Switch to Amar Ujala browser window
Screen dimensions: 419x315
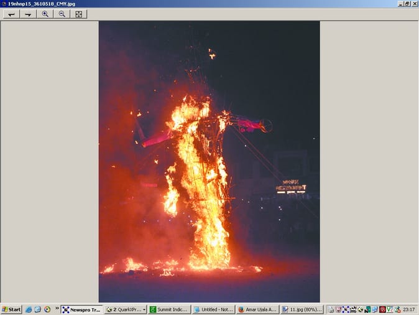pos(257,309)
